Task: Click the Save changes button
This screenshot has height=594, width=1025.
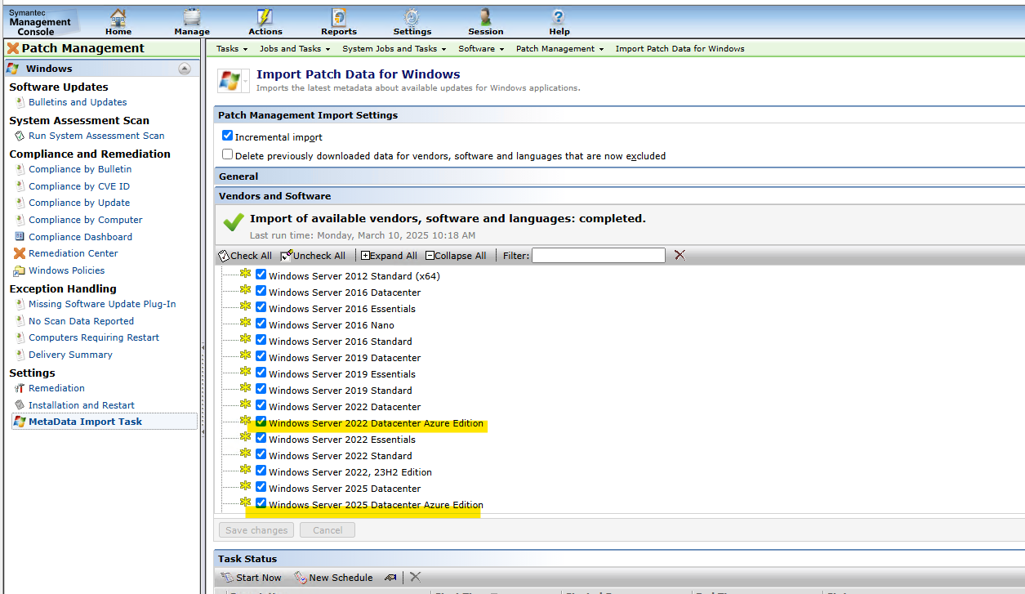Action: point(256,530)
